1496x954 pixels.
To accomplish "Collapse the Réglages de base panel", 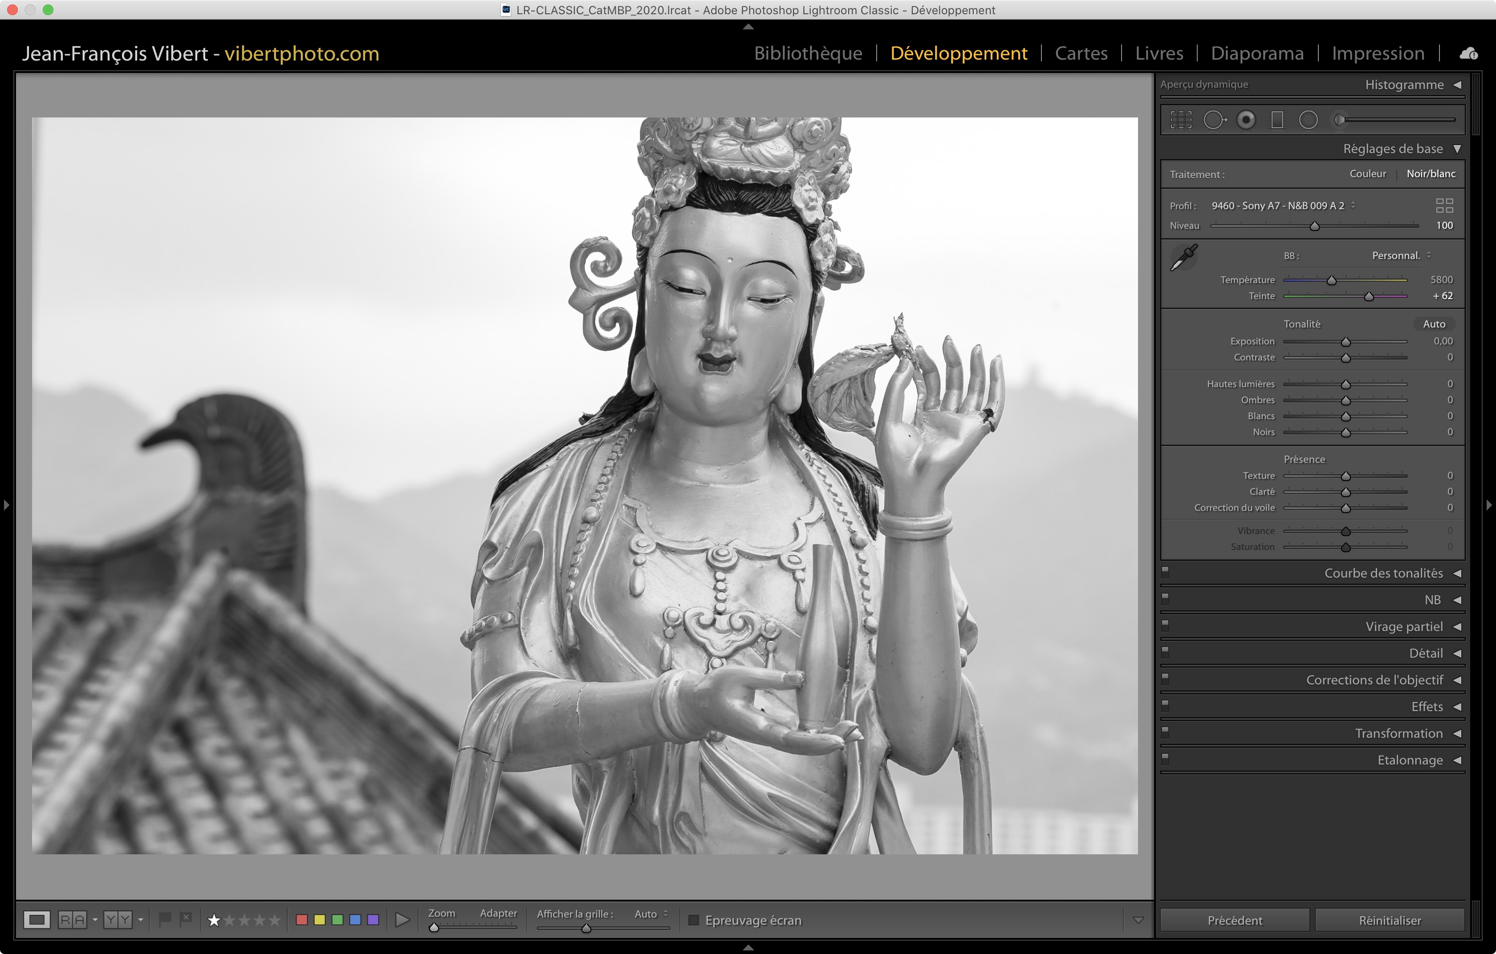I will pos(1457,149).
